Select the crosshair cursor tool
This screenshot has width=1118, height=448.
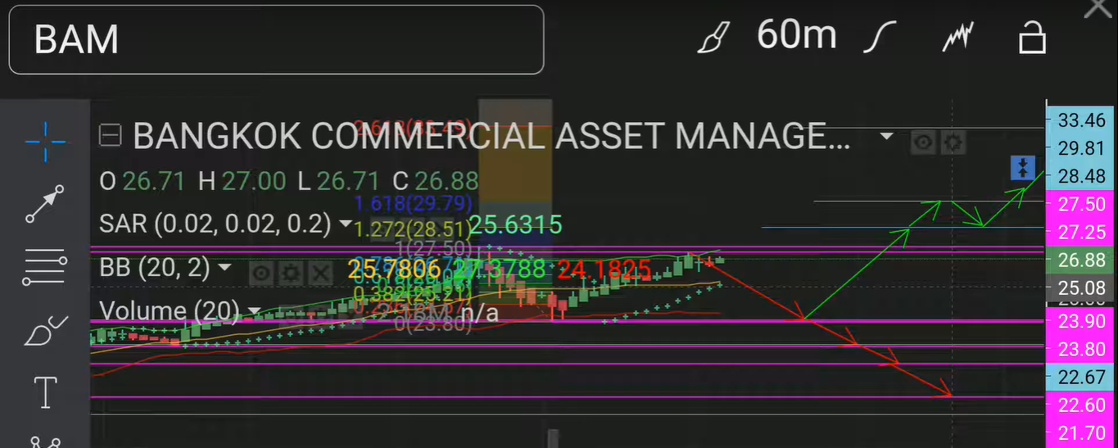45,142
